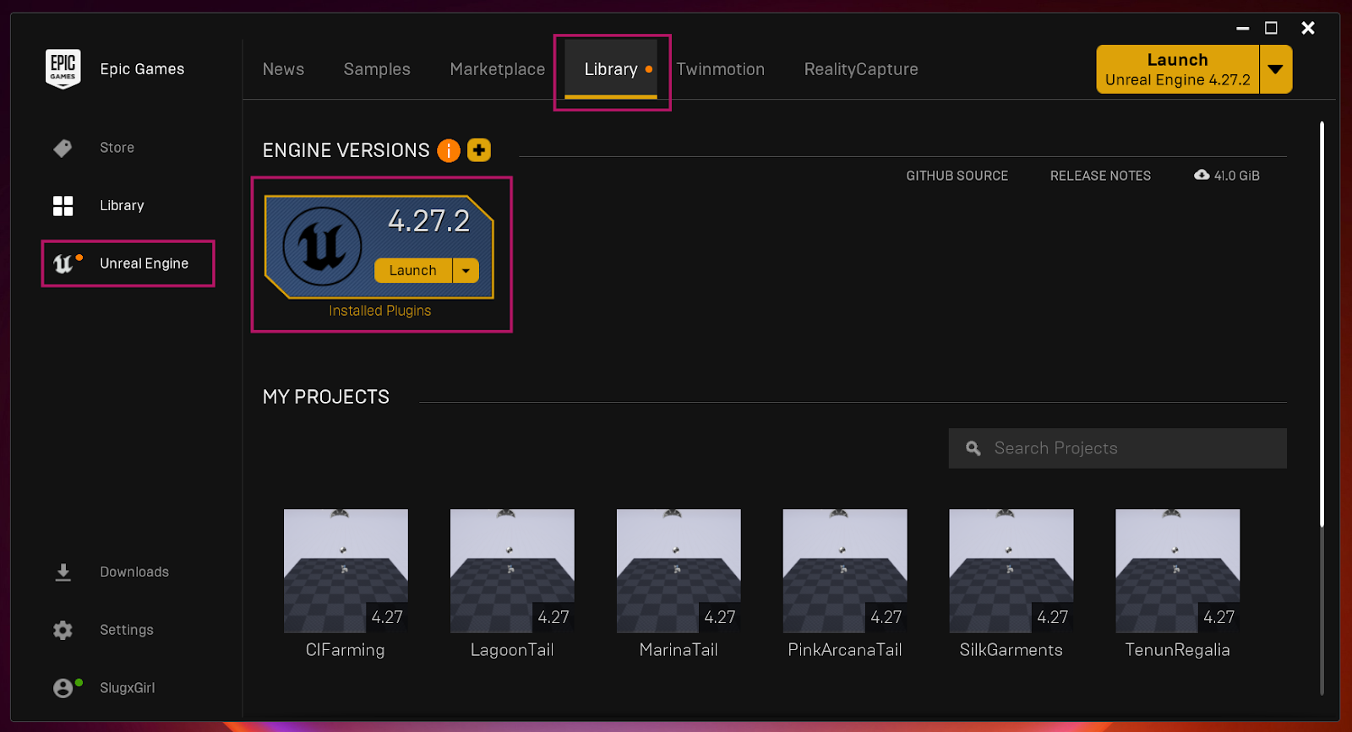Click the Settings label in sidebar
Viewport: 1352px width, 732px height.
click(x=127, y=630)
